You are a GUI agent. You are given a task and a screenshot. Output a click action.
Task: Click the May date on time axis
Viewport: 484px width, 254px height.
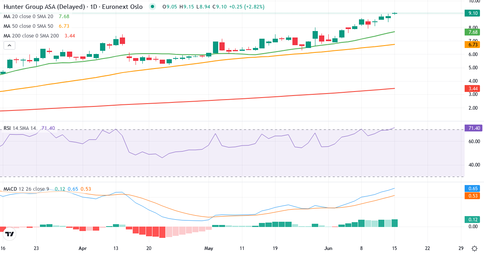tap(209, 248)
